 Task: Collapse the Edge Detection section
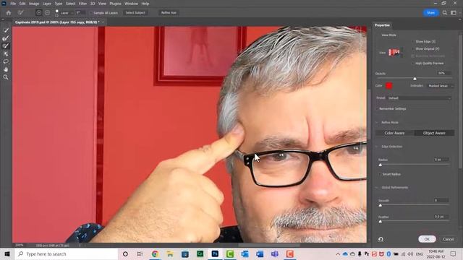click(377, 147)
